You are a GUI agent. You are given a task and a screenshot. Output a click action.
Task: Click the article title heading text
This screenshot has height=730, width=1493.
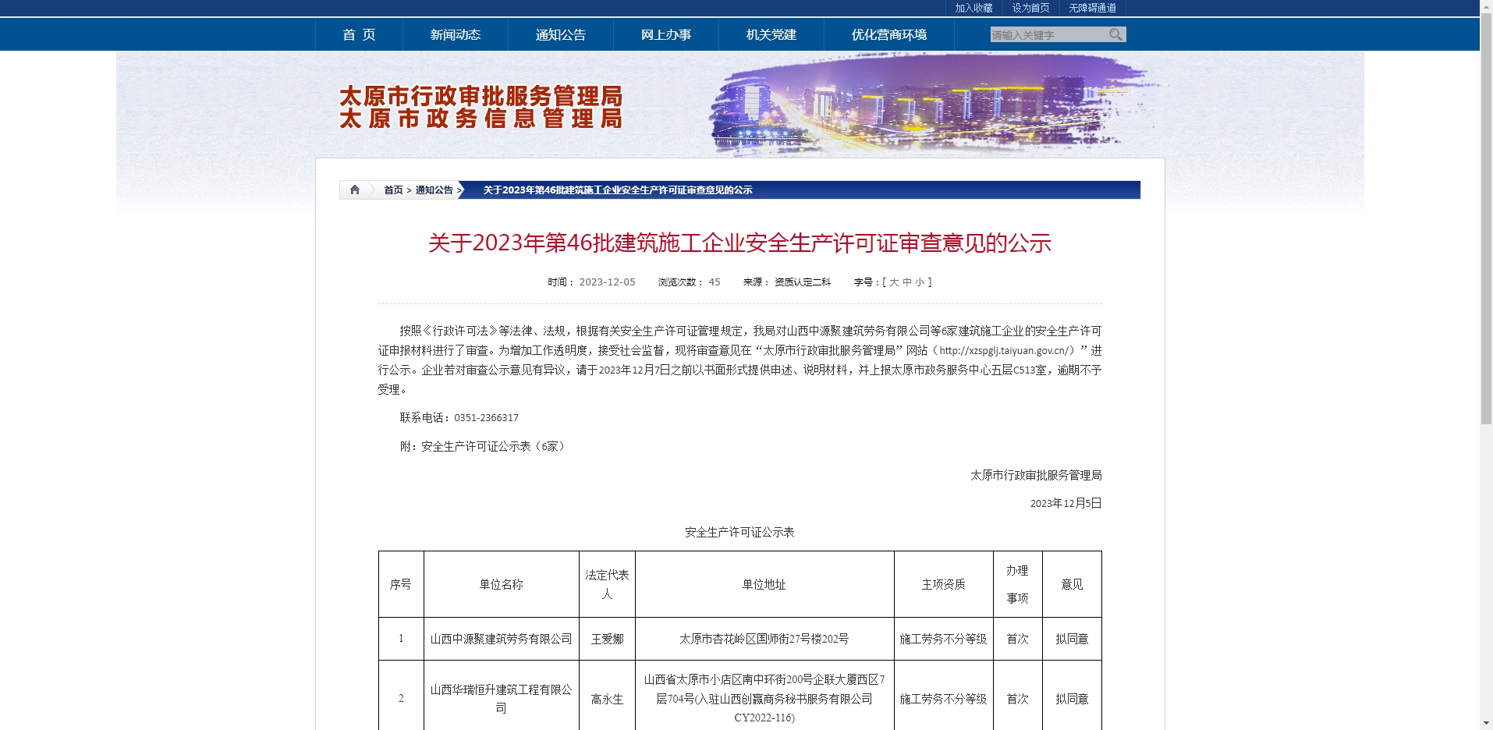pyautogui.click(x=739, y=243)
